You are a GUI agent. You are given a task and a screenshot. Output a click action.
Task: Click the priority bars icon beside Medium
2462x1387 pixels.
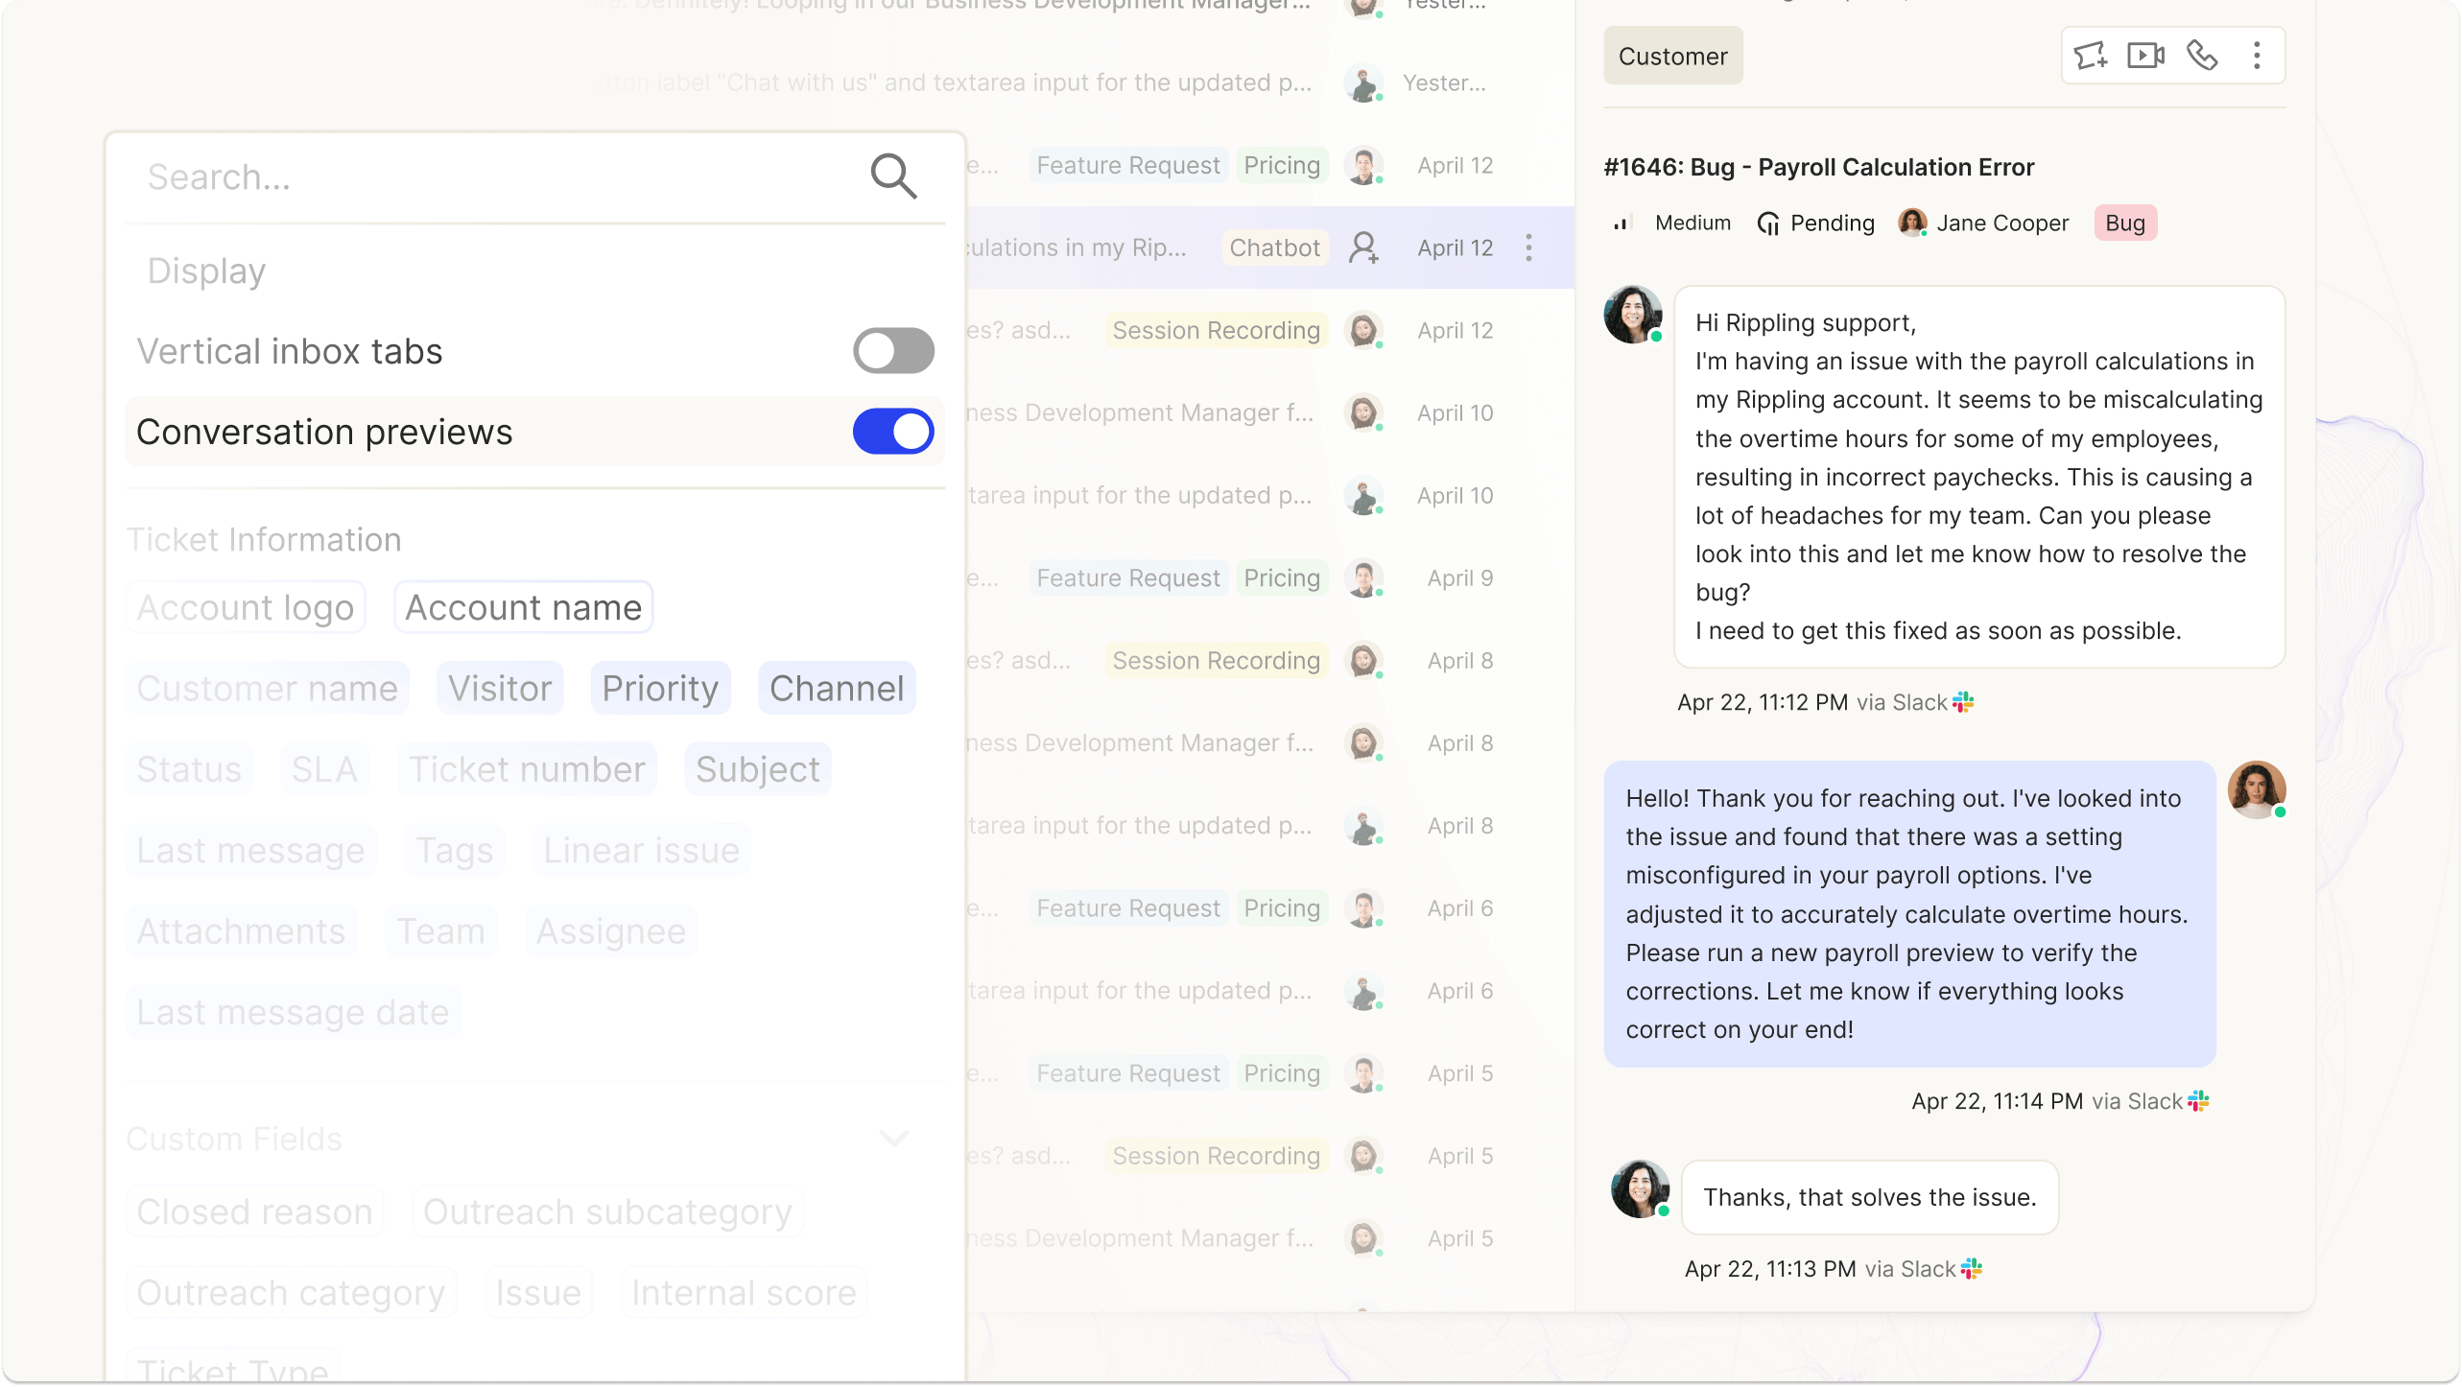pos(1622,223)
